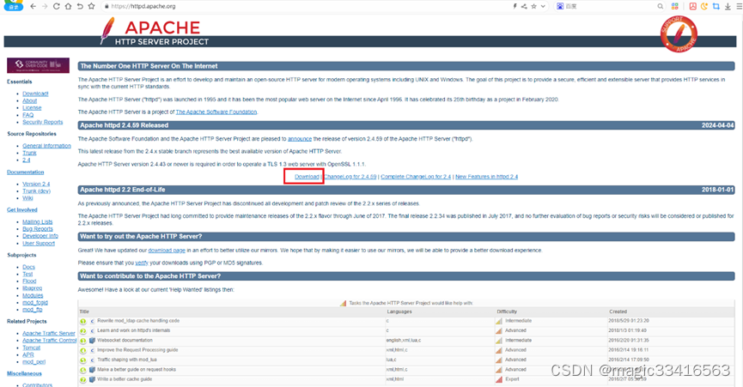Open Complete ChangeLog for 2.4 link
Screen dimensions: 743x387
(x=416, y=177)
